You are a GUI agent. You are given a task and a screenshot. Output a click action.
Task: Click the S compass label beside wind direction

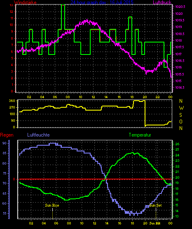click(180, 115)
